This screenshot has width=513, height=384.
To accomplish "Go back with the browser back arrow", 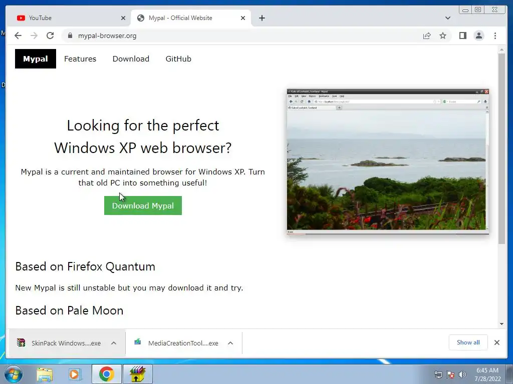I will (18, 35).
